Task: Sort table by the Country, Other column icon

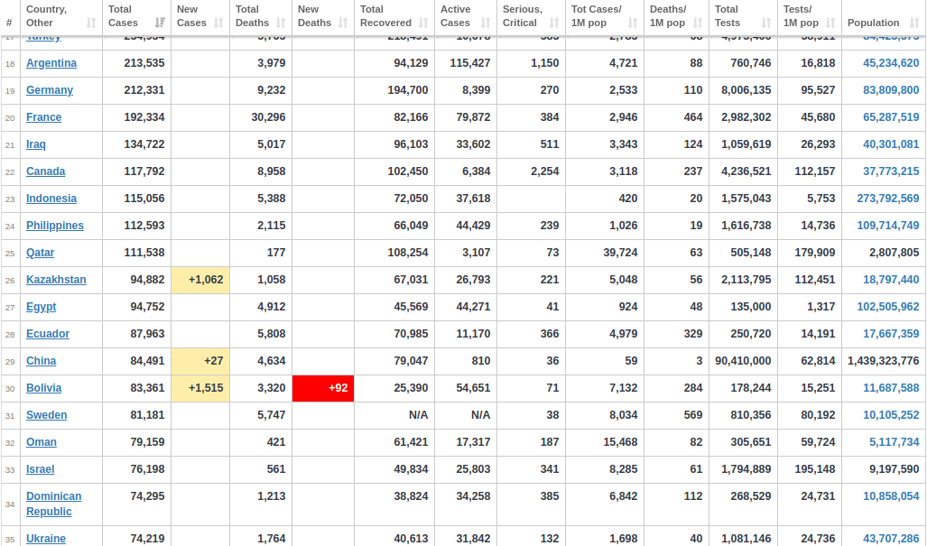Action: (x=91, y=23)
